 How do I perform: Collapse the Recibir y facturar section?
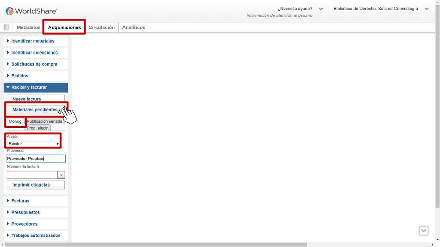click(x=36, y=87)
